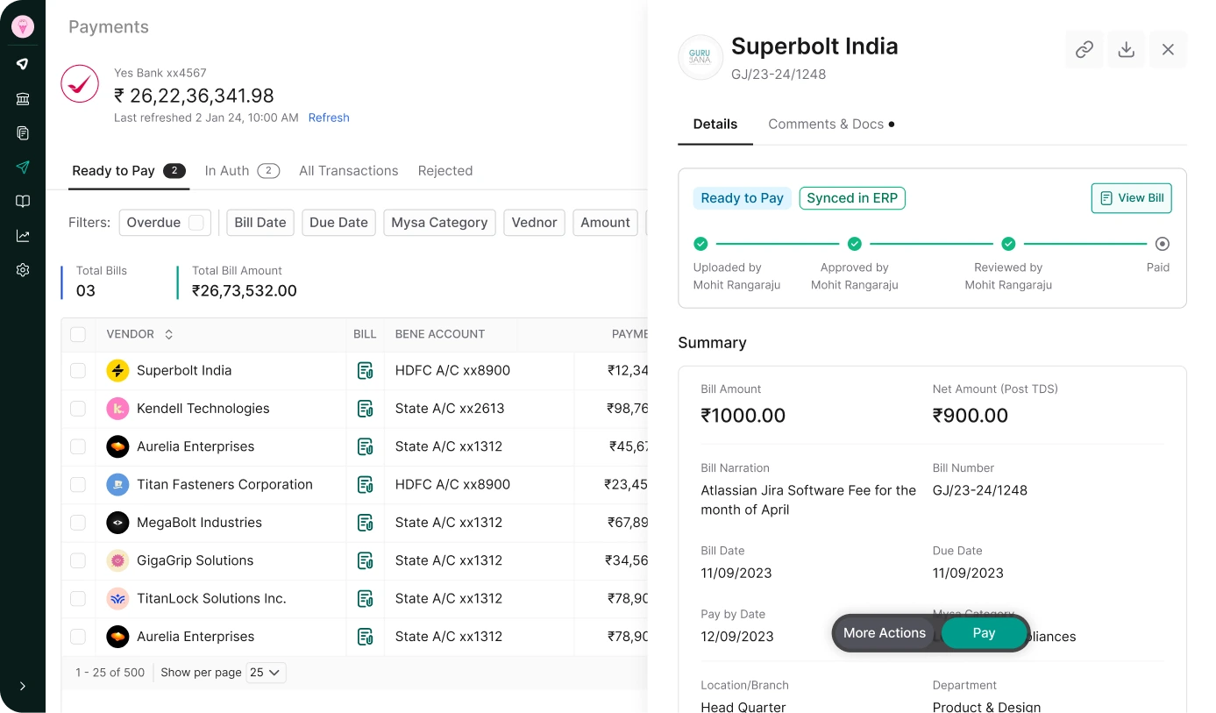Screen dimensions: 1216x713
Task: Open the bank icon in the sidebar
Action: coord(23,98)
